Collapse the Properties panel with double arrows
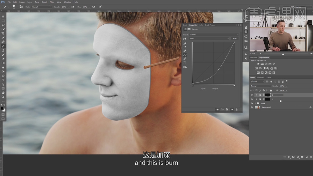 click(236, 25)
